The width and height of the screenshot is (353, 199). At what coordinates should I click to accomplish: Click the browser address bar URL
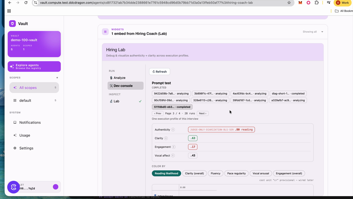[146, 3]
